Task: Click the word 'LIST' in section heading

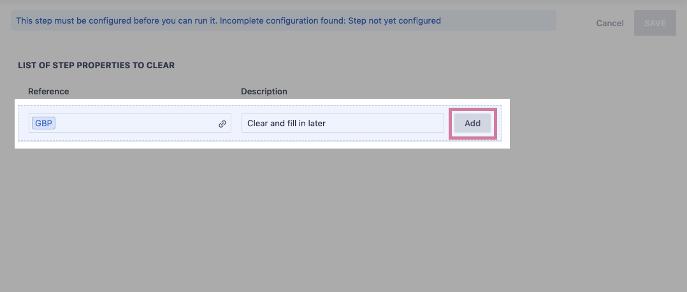Action: point(27,65)
